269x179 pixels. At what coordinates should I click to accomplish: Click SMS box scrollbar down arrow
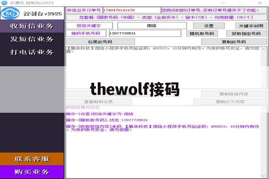coord(264,86)
